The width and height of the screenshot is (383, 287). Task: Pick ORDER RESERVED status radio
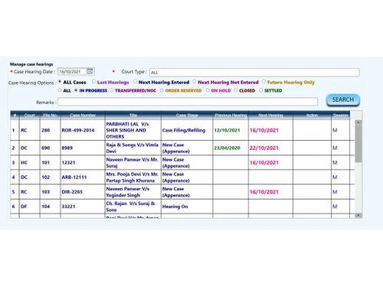[162, 90]
